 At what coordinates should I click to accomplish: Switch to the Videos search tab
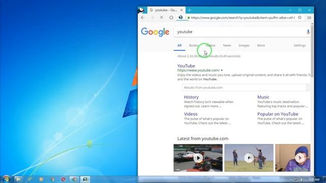(x=210, y=45)
